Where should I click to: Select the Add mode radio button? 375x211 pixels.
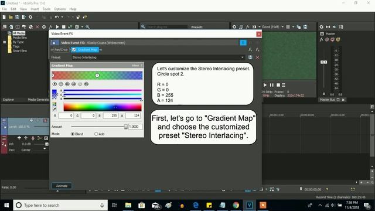96,134
